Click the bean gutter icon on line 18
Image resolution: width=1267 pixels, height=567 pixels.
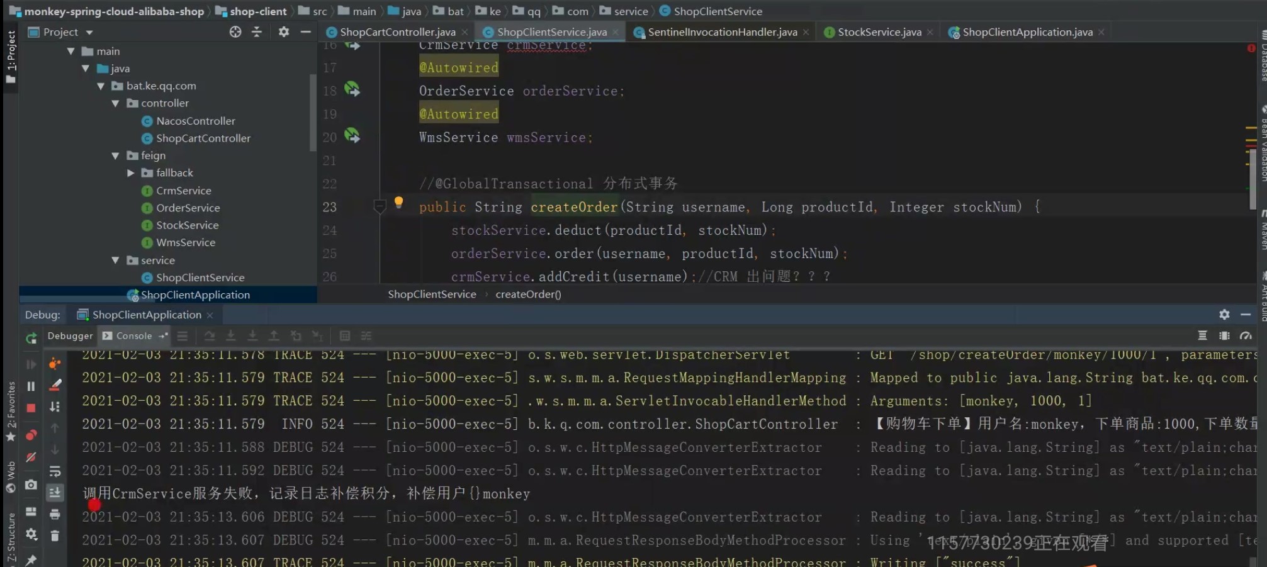[x=352, y=89]
